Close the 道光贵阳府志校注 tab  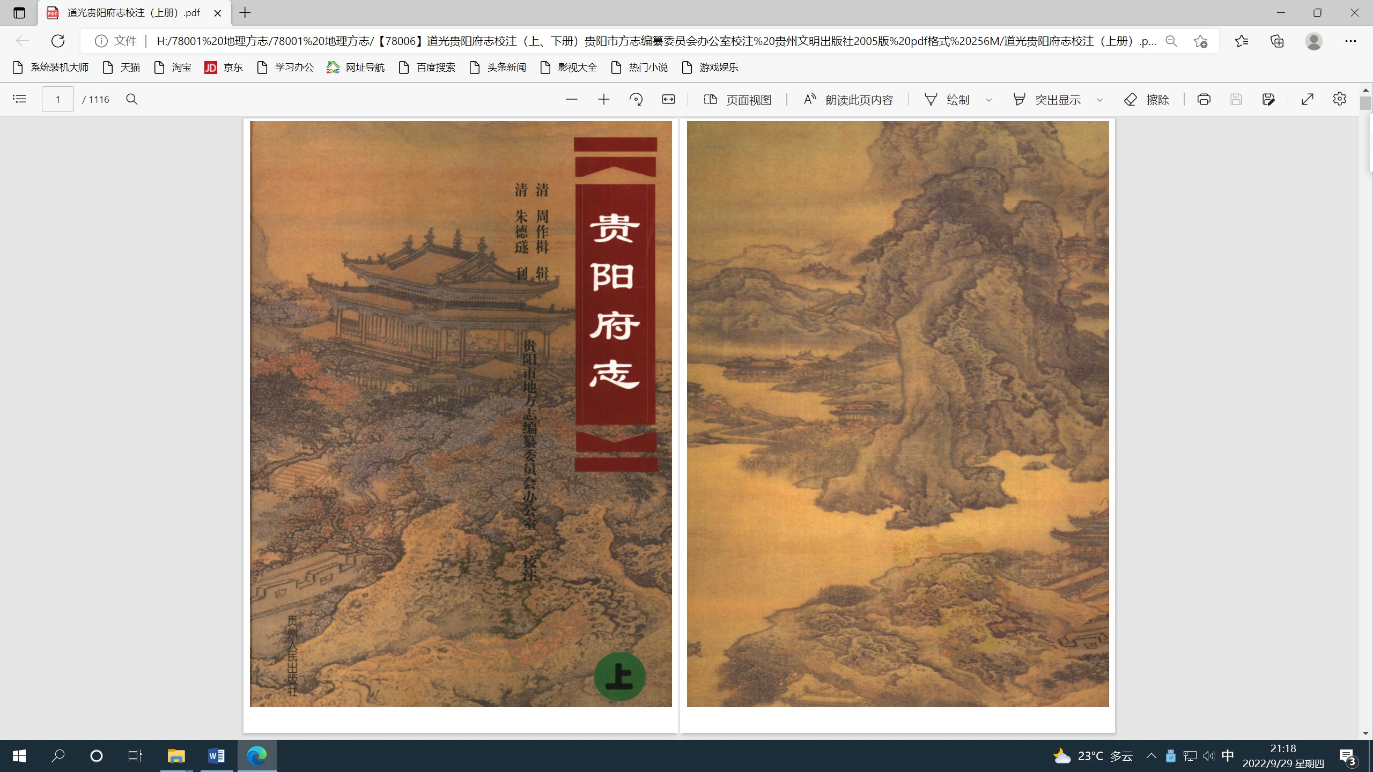(218, 13)
